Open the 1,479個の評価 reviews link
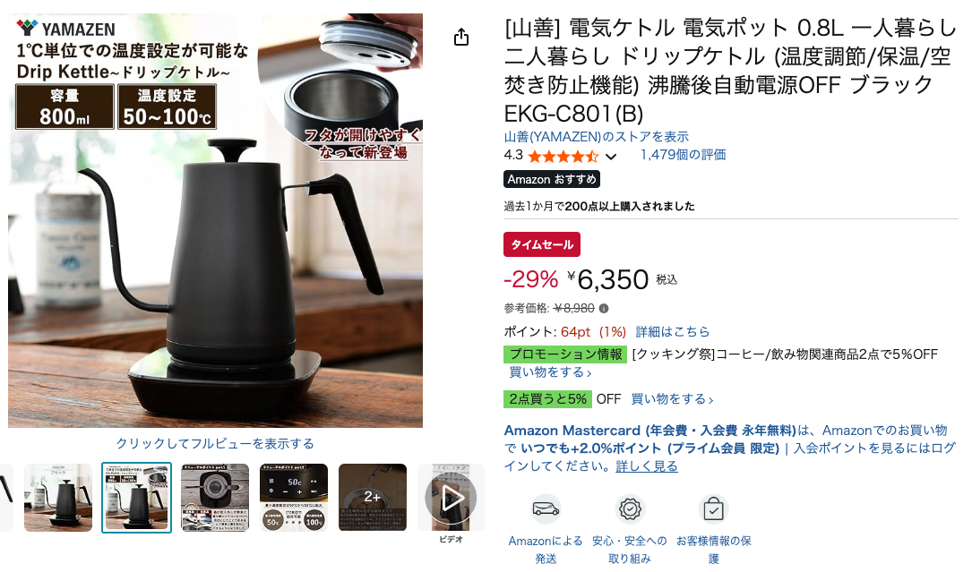The width and height of the screenshot is (972, 572). [x=683, y=155]
